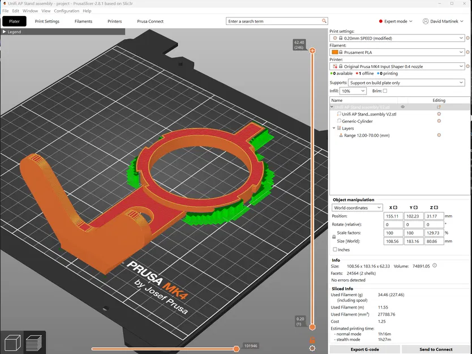Open the layer slider settings cog
472x354 pixels.
(x=312, y=348)
